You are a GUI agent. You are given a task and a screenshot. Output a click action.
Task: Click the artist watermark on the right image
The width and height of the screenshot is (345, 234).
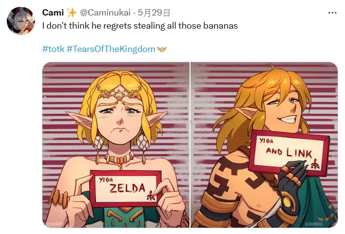(325, 223)
